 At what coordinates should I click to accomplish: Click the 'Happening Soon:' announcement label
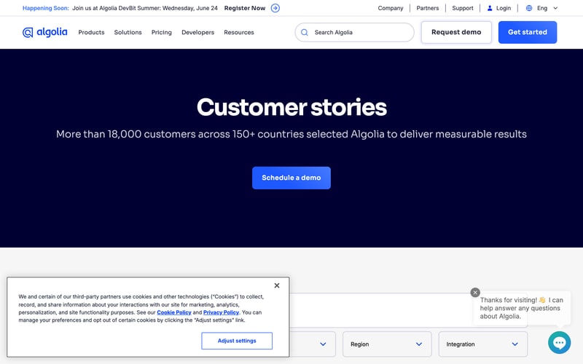tap(46, 8)
